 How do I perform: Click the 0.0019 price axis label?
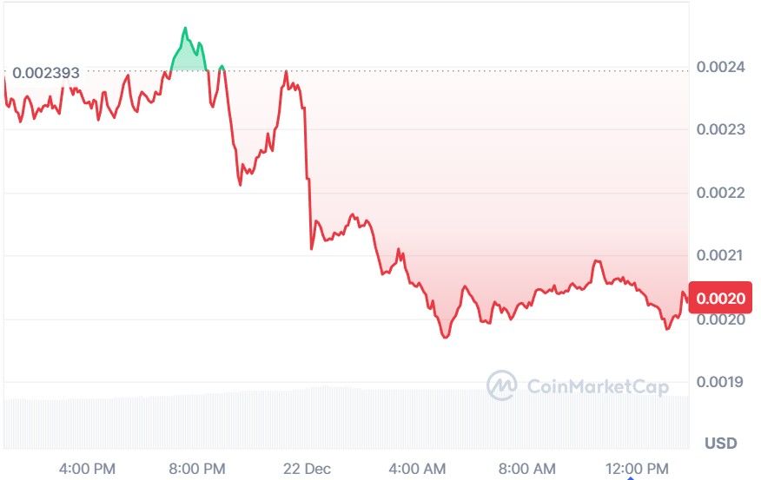(x=720, y=382)
